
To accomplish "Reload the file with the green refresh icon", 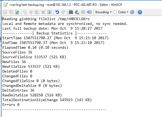I will click(17, 12).
